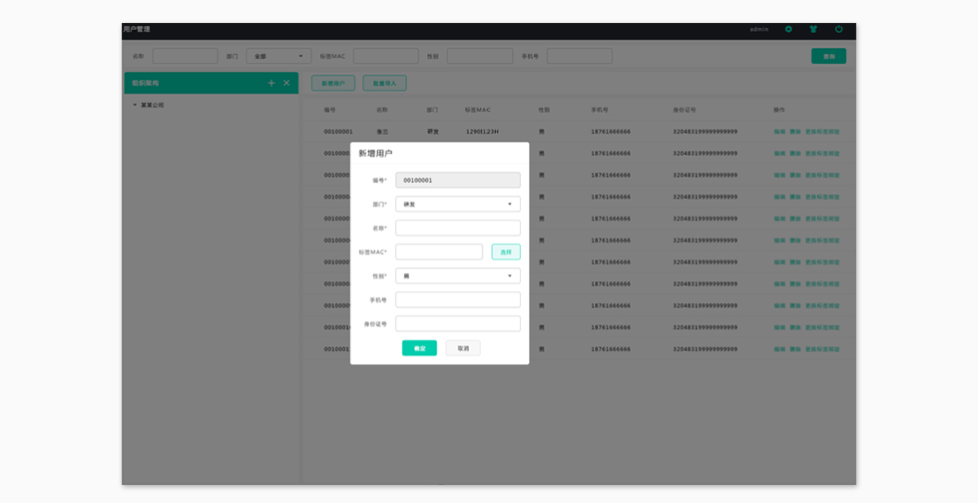The height and width of the screenshot is (503, 978).
Task: Click the plus icon in 组织架构 panel
Action: (x=270, y=83)
